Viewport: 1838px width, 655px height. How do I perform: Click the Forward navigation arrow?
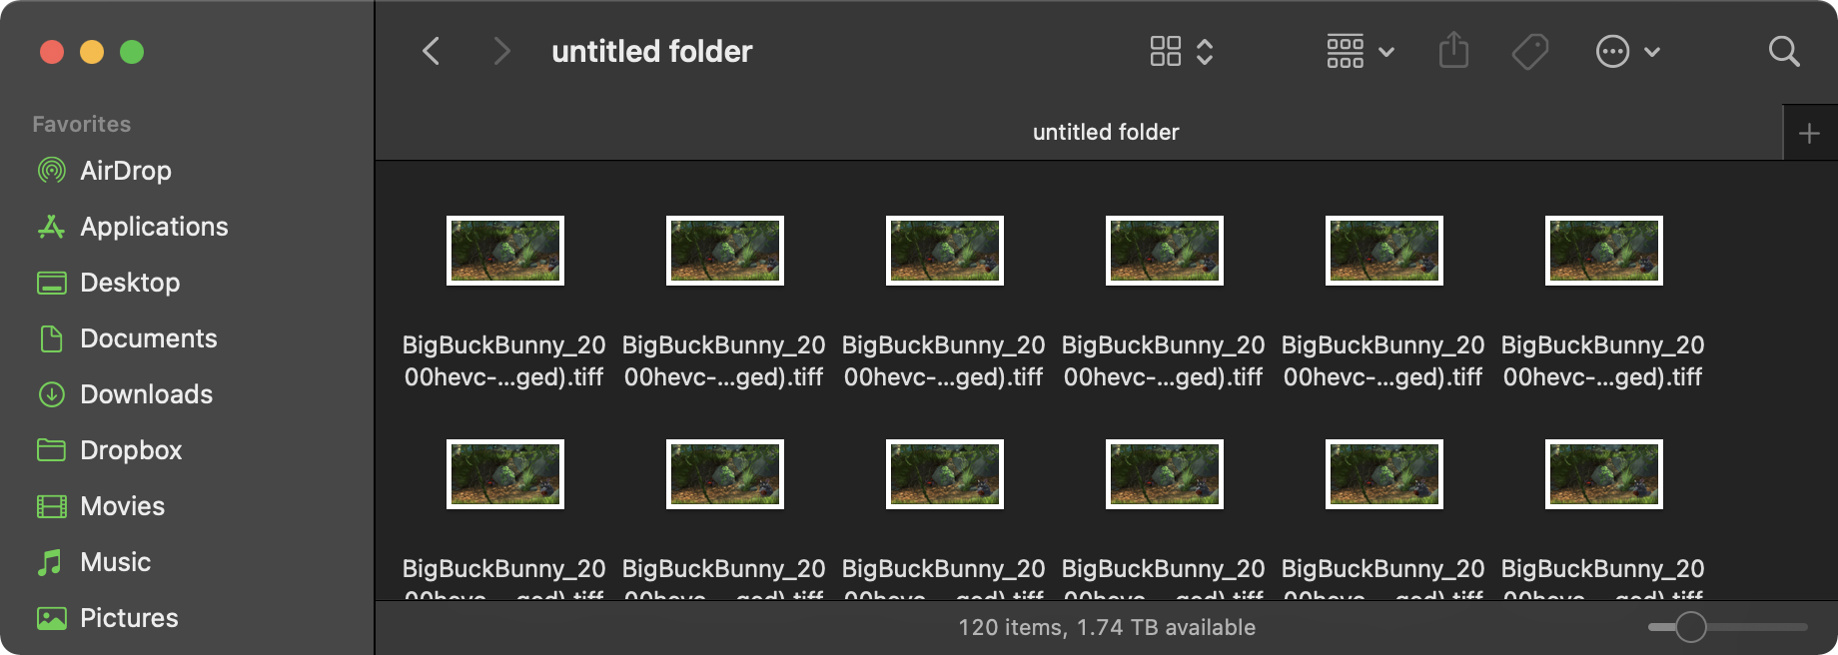[501, 51]
